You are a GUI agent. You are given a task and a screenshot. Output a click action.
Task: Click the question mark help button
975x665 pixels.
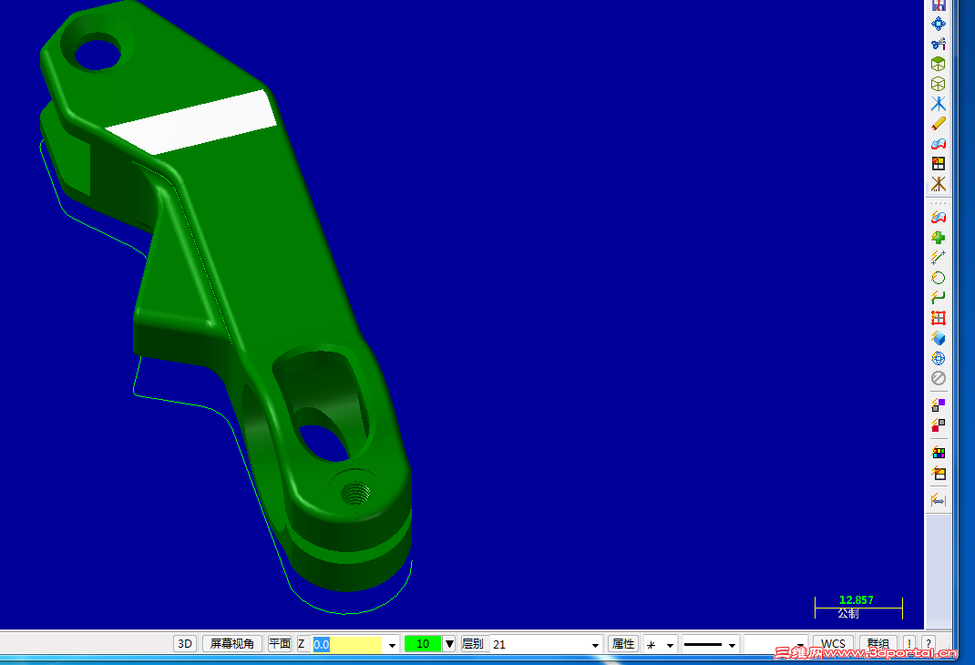coord(928,644)
